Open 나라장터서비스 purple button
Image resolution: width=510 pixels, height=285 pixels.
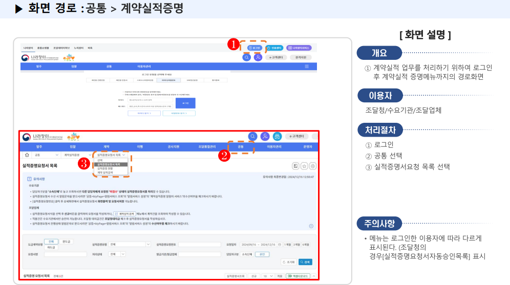pyautogui.click(x=299, y=48)
